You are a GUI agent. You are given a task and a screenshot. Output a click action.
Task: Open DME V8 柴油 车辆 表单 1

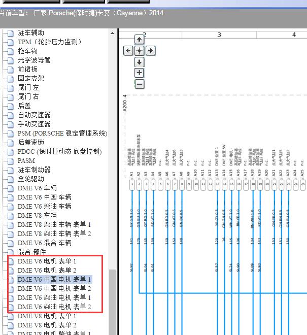click(54, 224)
